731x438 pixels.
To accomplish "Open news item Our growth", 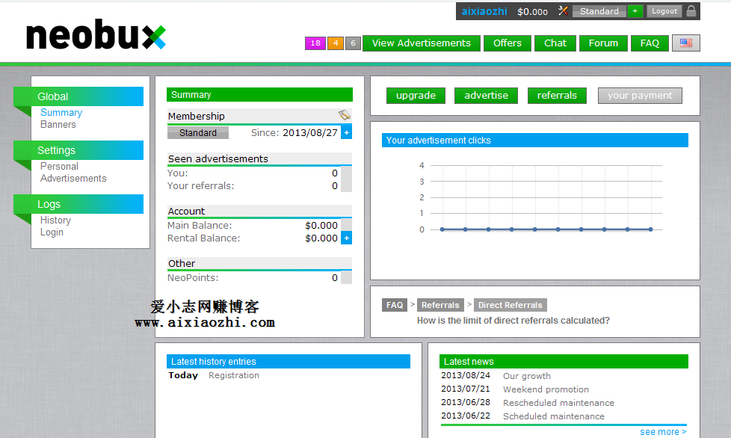I will (x=527, y=376).
